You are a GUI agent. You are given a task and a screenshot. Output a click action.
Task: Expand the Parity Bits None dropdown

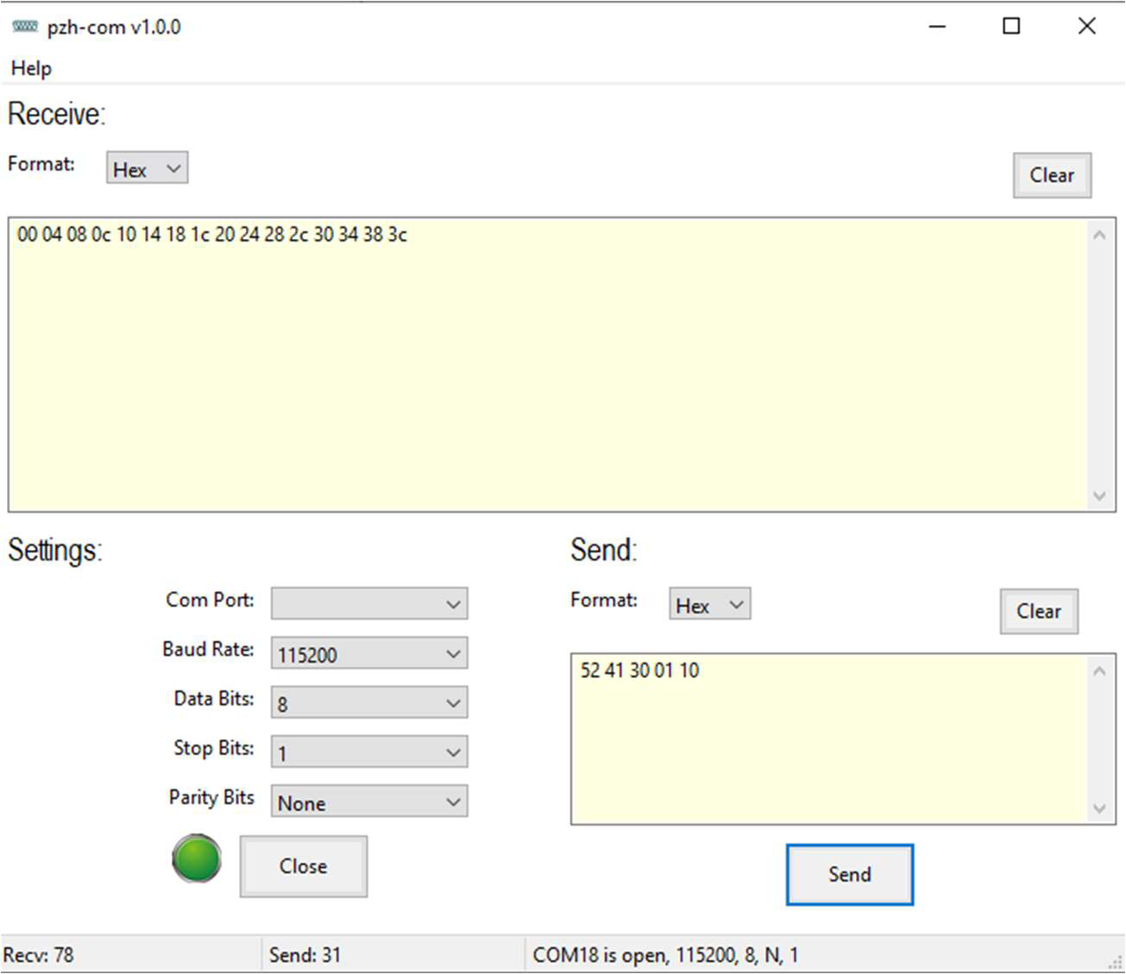[x=369, y=802]
